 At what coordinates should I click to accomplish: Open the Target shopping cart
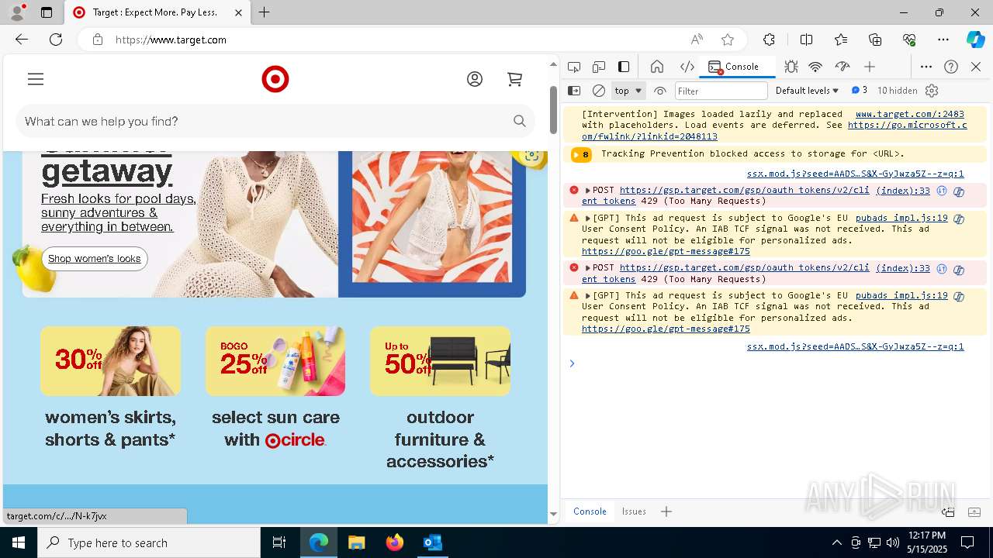point(514,79)
